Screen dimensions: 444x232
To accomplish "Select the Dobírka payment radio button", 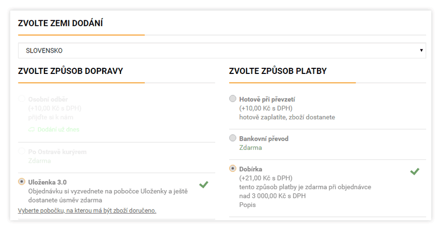I will tap(233, 168).
